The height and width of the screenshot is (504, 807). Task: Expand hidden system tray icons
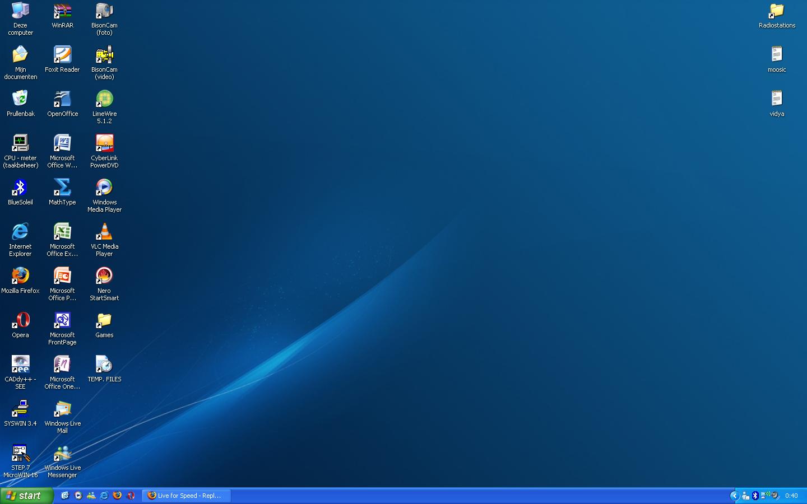(x=735, y=496)
